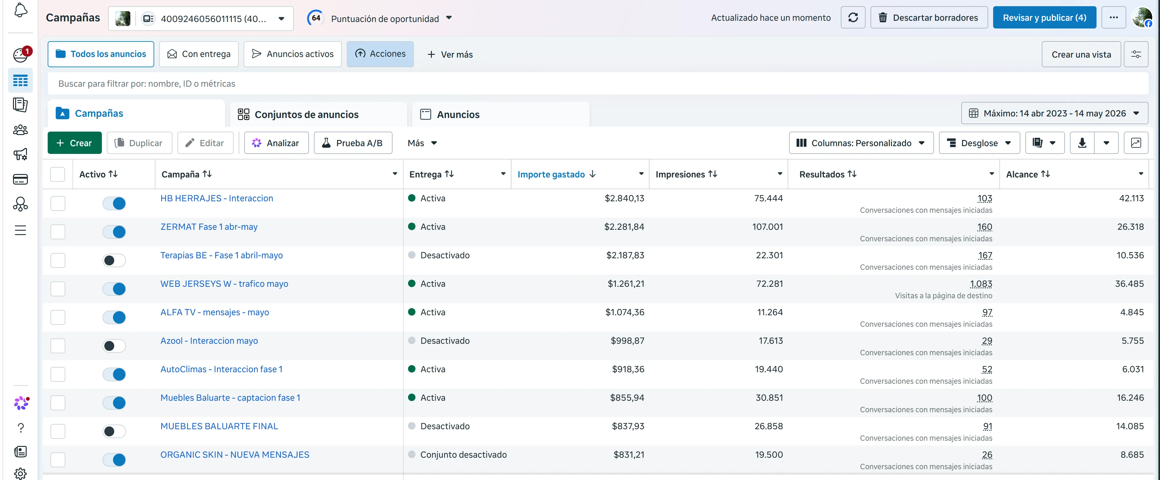1160x480 pixels.
Task: Click the Prueba A/B flask button
Action: point(353,143)
